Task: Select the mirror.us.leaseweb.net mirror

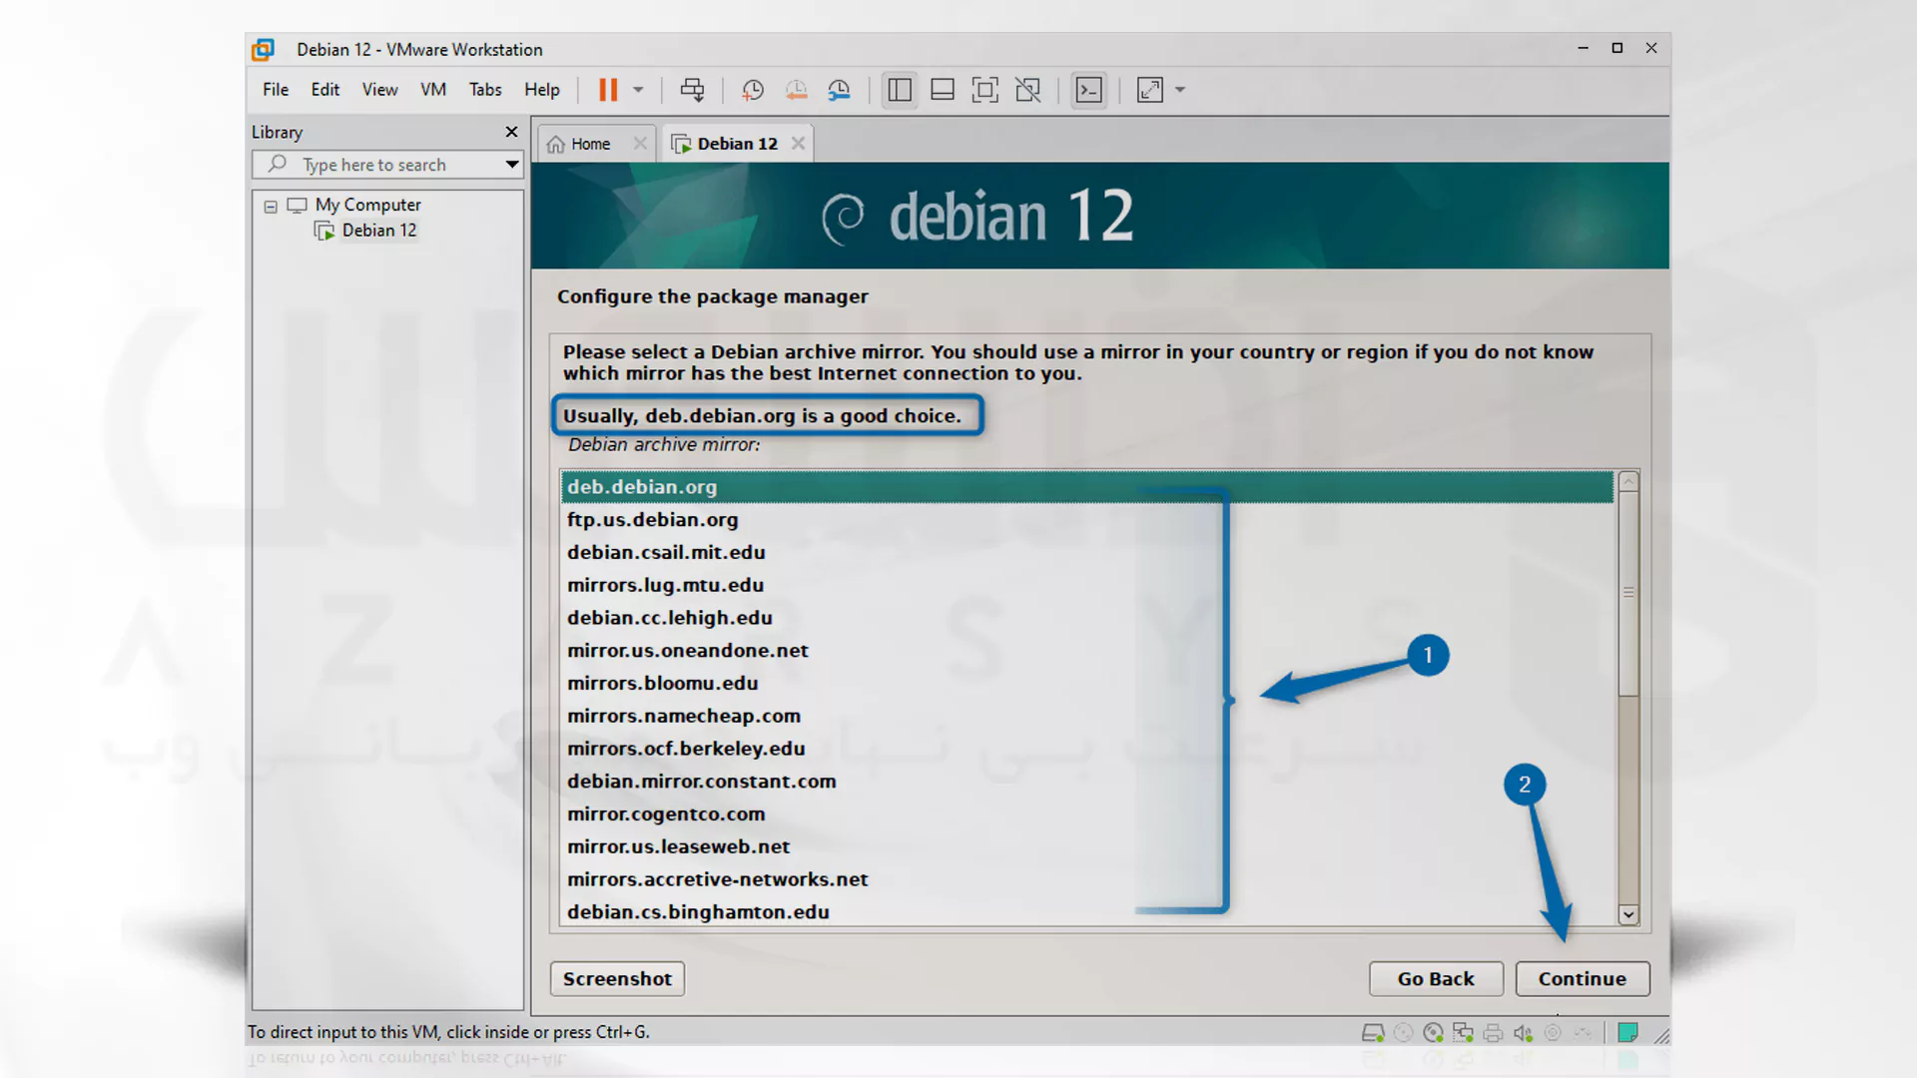Action: pyautogui.click(x=1086, y=846)
